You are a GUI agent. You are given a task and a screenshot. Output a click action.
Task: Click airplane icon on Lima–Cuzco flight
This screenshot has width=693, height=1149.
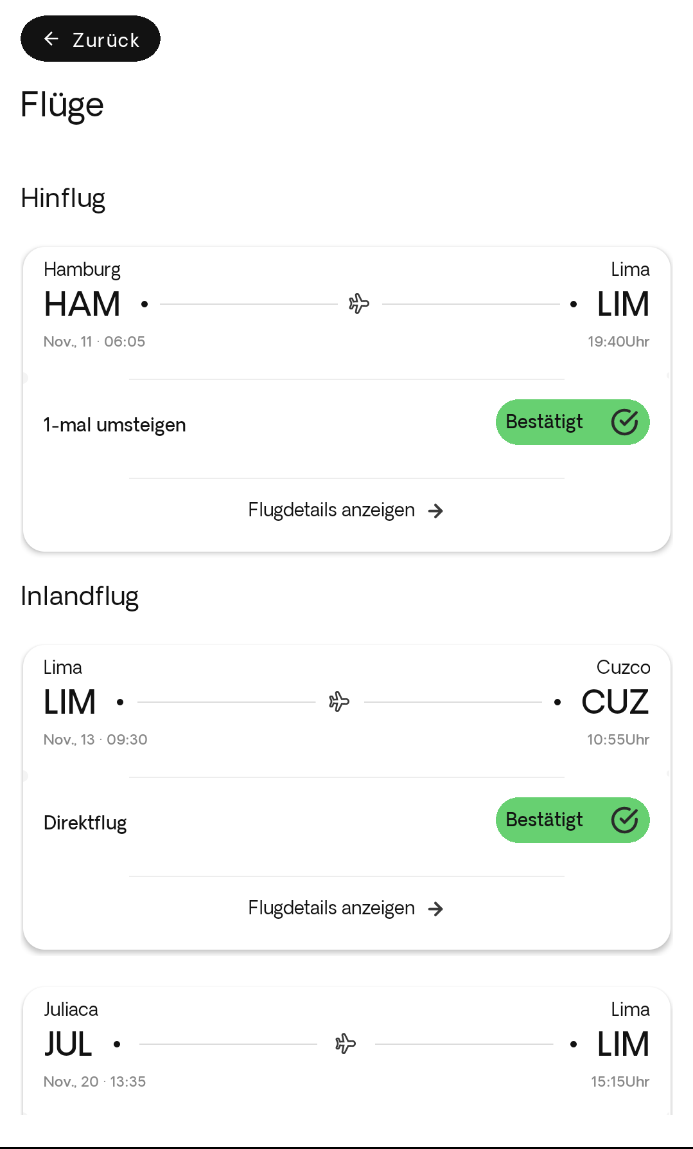(339, 701)
